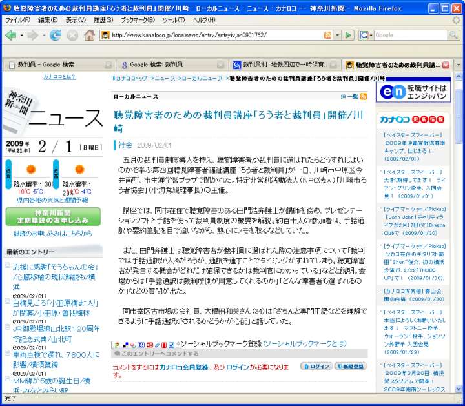Viewport: 465px width, 406px height.
Task: Go to the Firefox home page
Action: 89,35
